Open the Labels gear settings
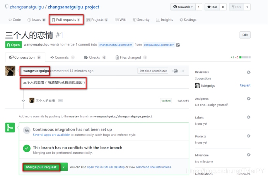The image size is (268, 178). pos(249,117)
